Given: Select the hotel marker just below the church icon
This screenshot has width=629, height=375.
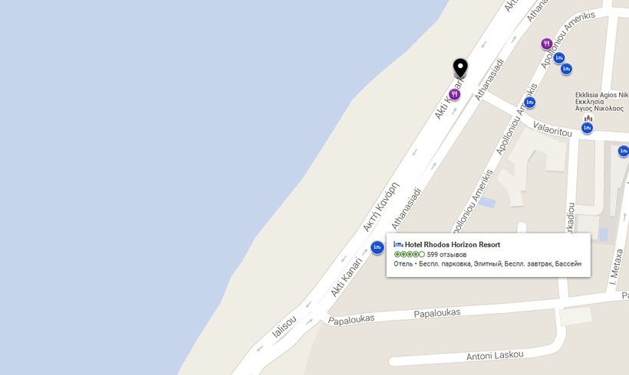Looking at the screenshot, I should coord(588,128).
